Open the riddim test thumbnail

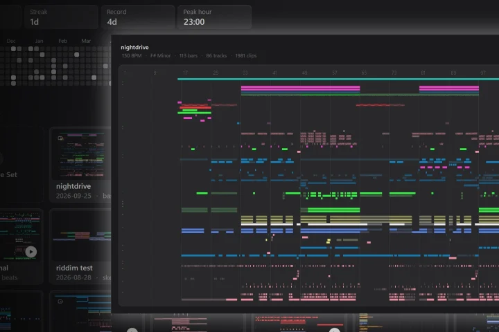point(82,236)
